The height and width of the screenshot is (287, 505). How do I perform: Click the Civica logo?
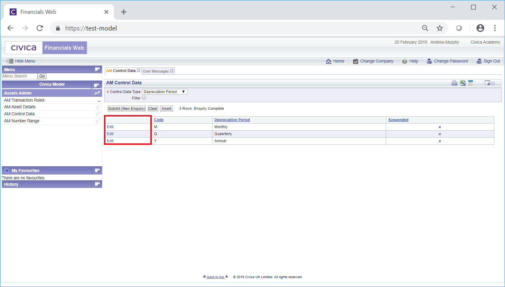23,48
